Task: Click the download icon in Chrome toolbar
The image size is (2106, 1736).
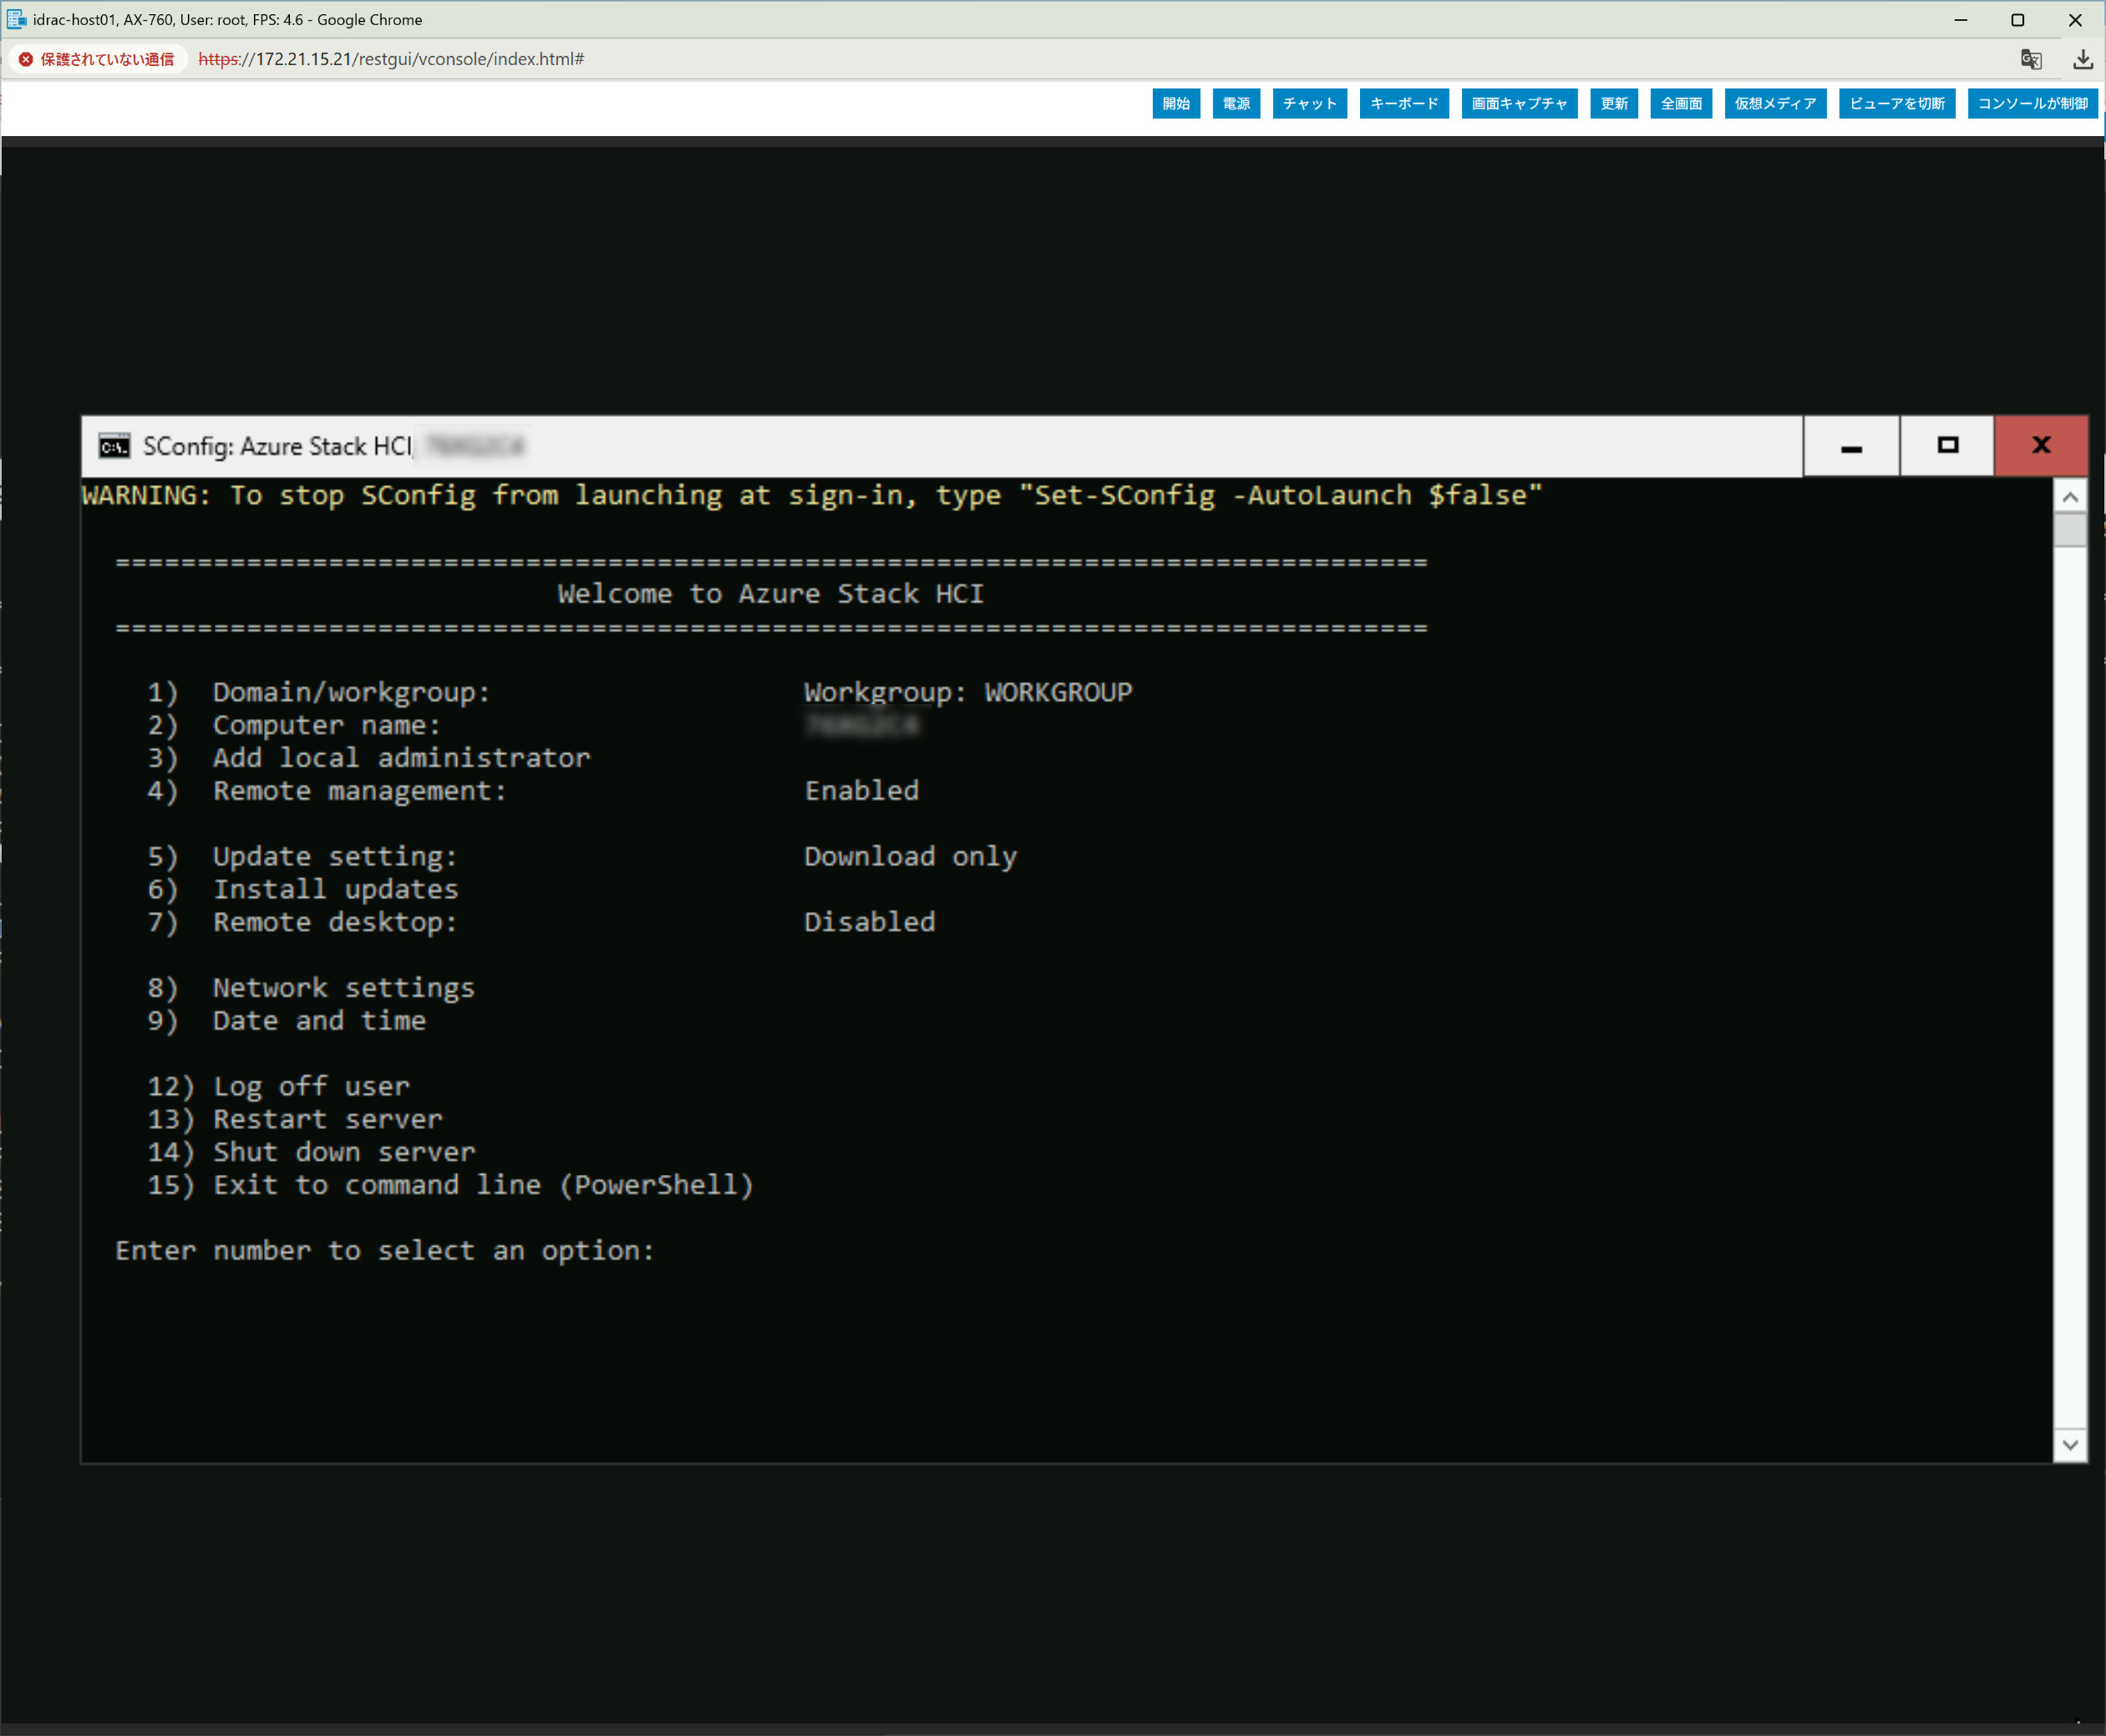Action: pyautogui.click(x=2082, y=60)
